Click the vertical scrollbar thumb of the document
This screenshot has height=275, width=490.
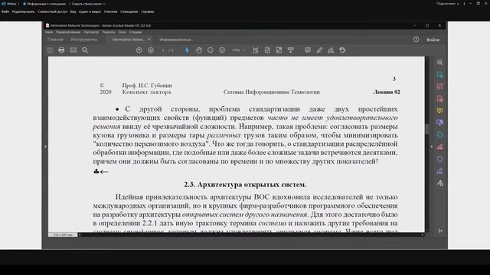coord(427,129)
